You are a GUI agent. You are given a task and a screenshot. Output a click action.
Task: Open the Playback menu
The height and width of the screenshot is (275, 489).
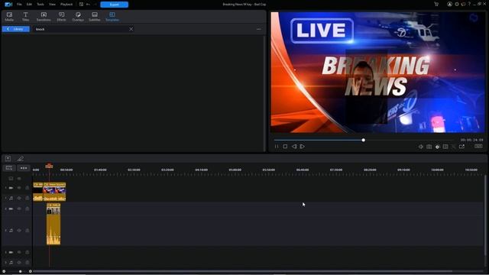(x=66, y=5)
